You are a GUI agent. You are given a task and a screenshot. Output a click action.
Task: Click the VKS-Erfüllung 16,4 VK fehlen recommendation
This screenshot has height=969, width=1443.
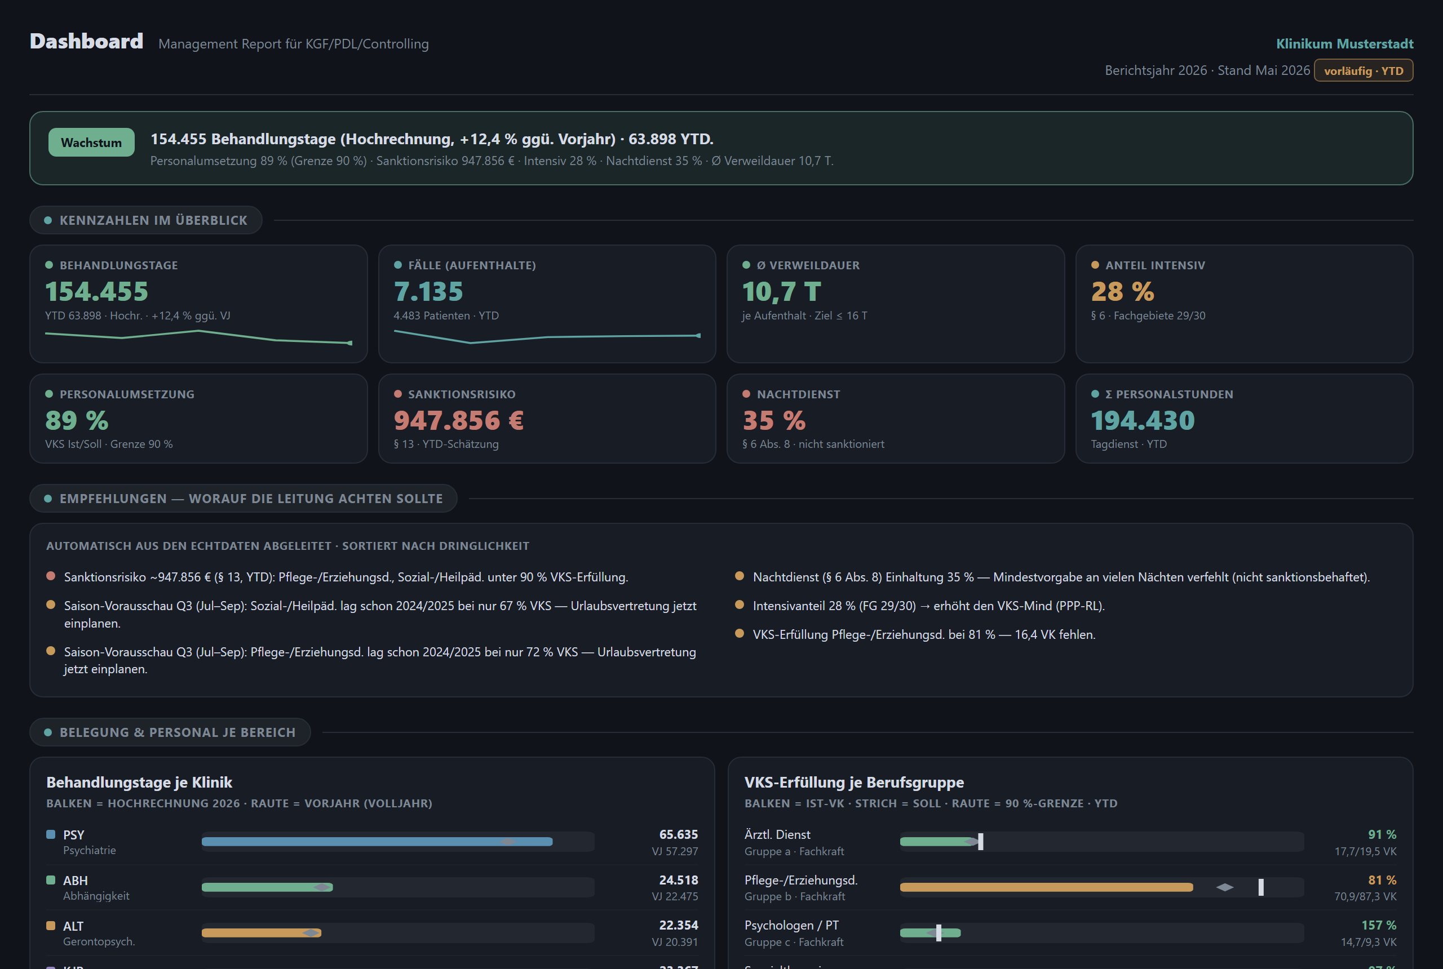(x=924, y=635)
